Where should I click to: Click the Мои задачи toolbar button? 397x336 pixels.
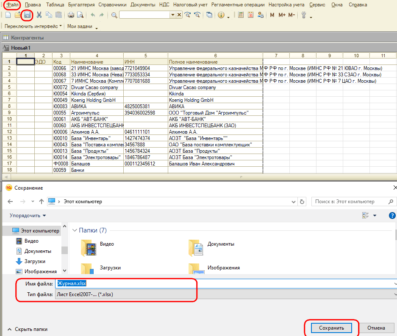click(80, 26)
